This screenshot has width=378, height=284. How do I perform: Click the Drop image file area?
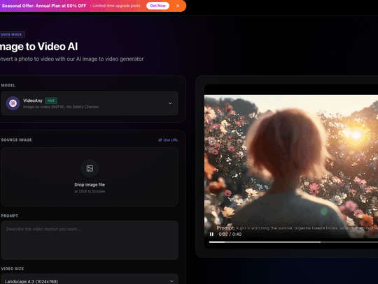(x=90, y=177)
